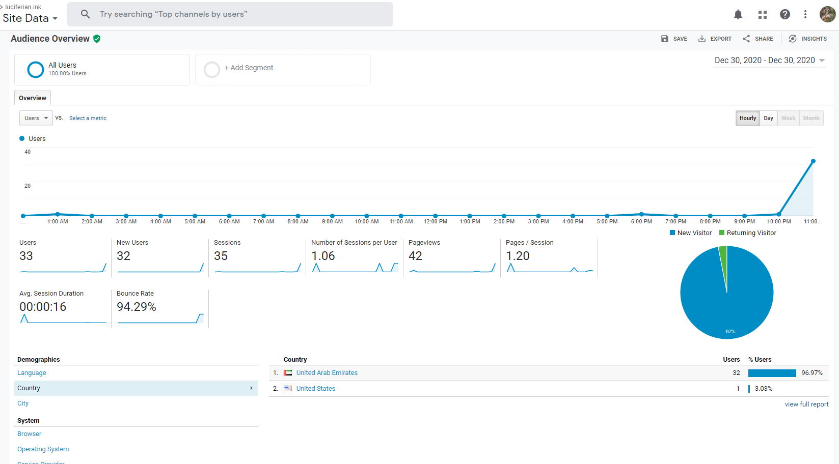The height and width of the screenshot is (464, 839).
Task: Click the user profile avatar
Action: point(827,14)
